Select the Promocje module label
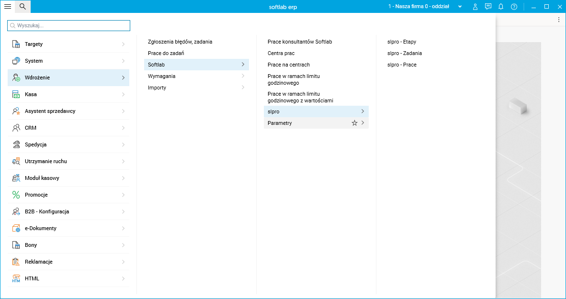Viewport: 566px width, 299px height. [36, 195]
